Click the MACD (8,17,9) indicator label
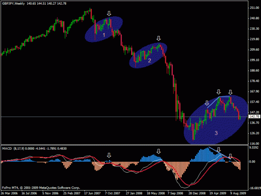The width and height of the screenshot is (261, 196). 13,148
